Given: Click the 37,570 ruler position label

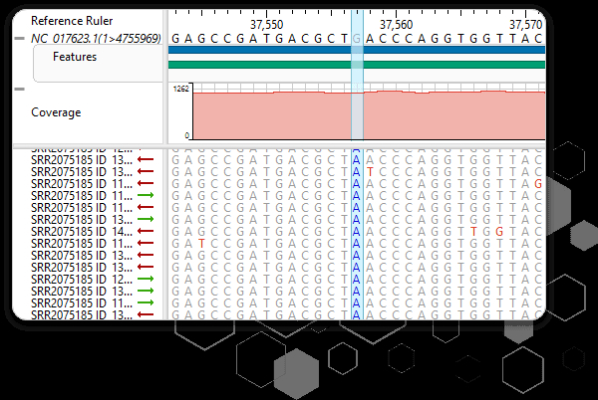Looking at the screenshot, I should tap(525, 25).
